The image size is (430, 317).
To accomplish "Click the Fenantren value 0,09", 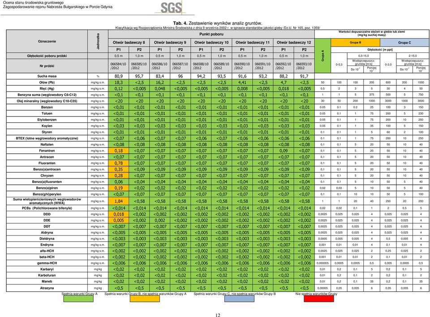I will pyautogui.click(x=284, y=151).
